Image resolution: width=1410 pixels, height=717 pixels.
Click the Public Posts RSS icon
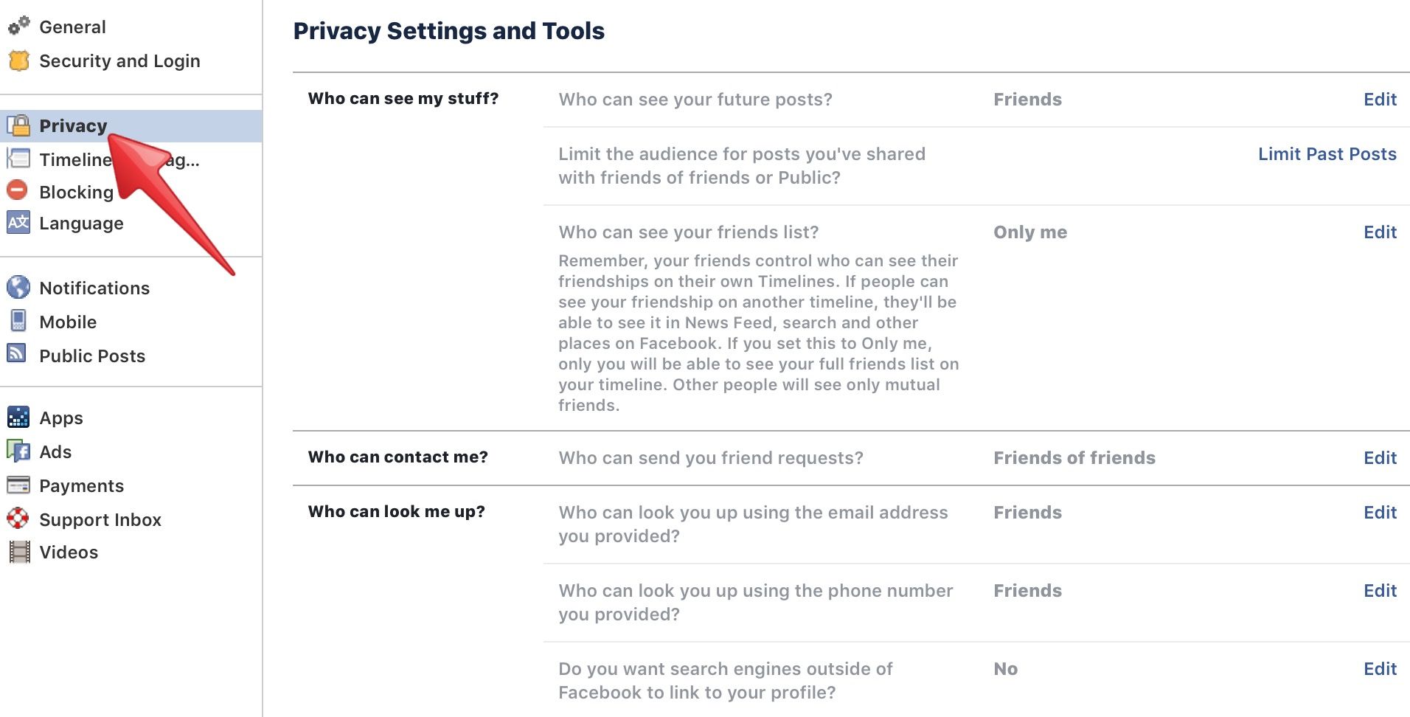17,353
